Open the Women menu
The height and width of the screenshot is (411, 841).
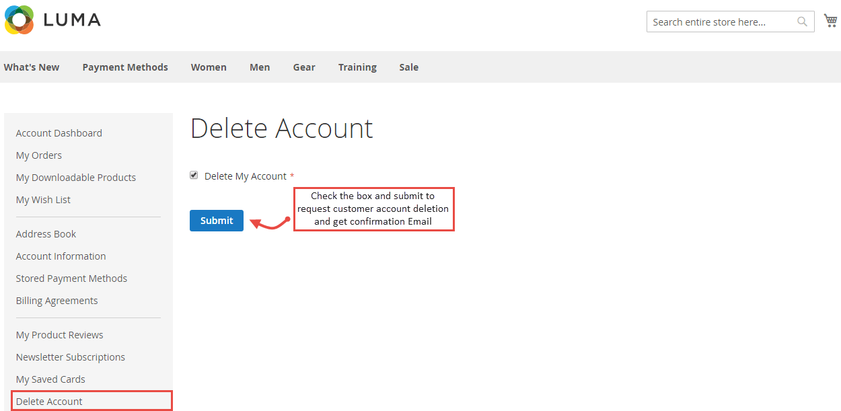point(209,67)
